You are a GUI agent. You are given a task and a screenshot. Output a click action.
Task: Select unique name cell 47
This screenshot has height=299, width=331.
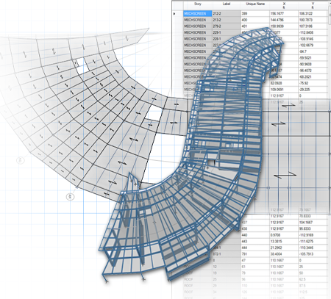point(255,261)
